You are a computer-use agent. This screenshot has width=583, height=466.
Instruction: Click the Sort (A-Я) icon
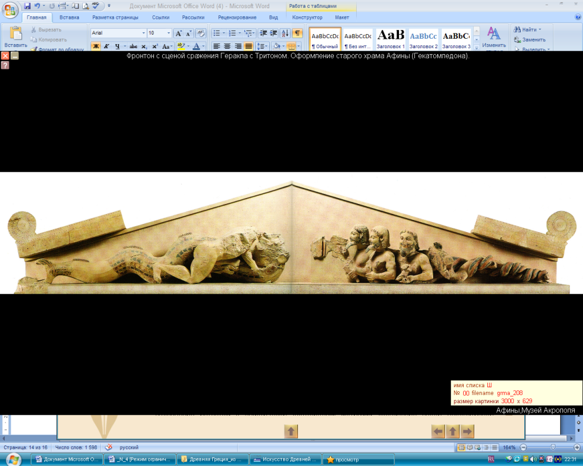tap(285, 33)
